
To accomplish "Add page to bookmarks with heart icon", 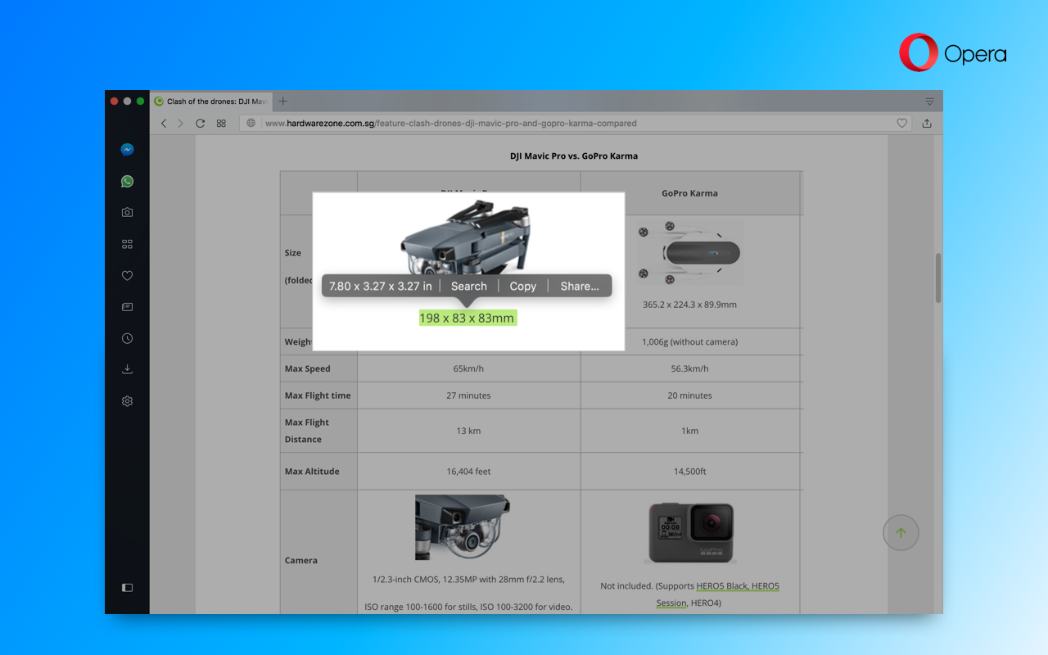I will click(x=901, y=124).
